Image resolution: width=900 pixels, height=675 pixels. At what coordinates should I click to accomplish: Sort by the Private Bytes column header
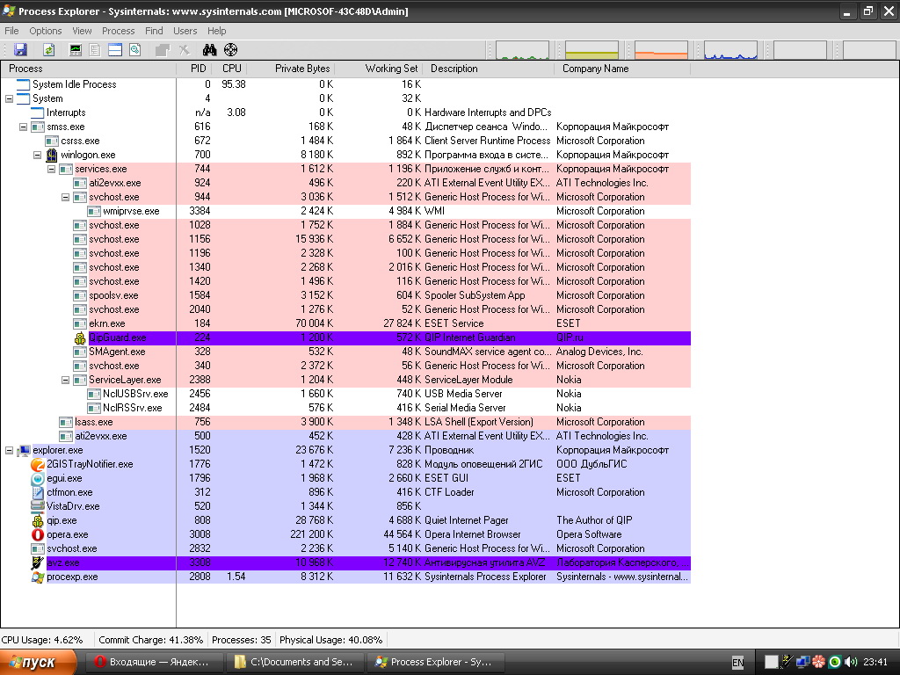301,69
